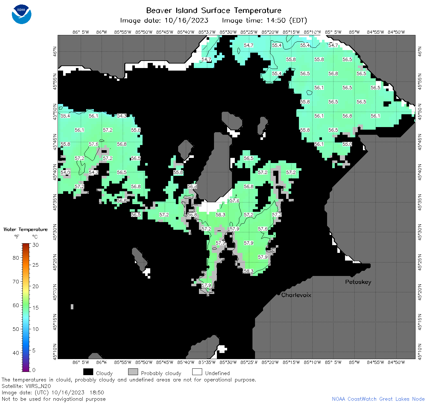
Task: Select the black Cloudy legend swatch
Action: click(88, 372)
